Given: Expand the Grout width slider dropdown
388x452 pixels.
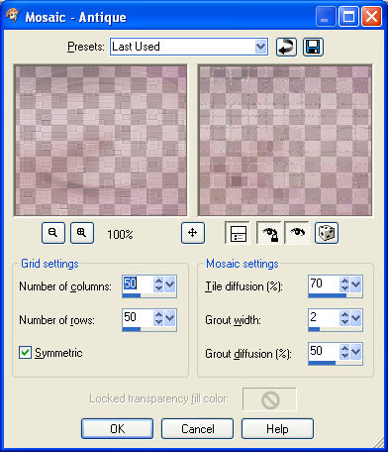Looking at the screenshot, I should (x=355, y=318).
